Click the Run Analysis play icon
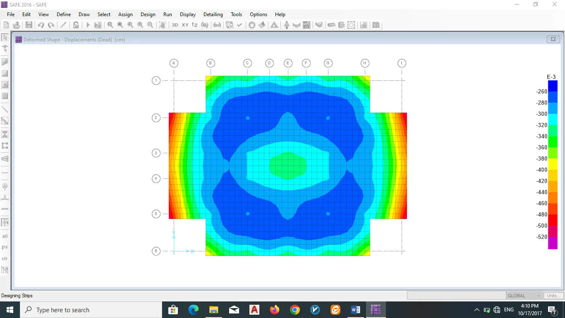Screen dimensions: 565x318 tap(88, 25)
